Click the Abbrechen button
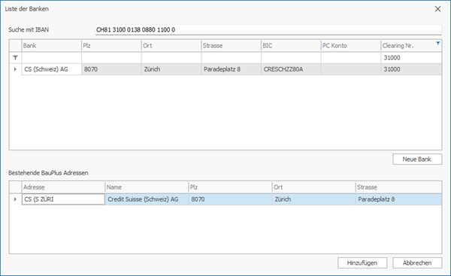Image resolution: width=451 pixels, height=276 pixels. point(417,262)
